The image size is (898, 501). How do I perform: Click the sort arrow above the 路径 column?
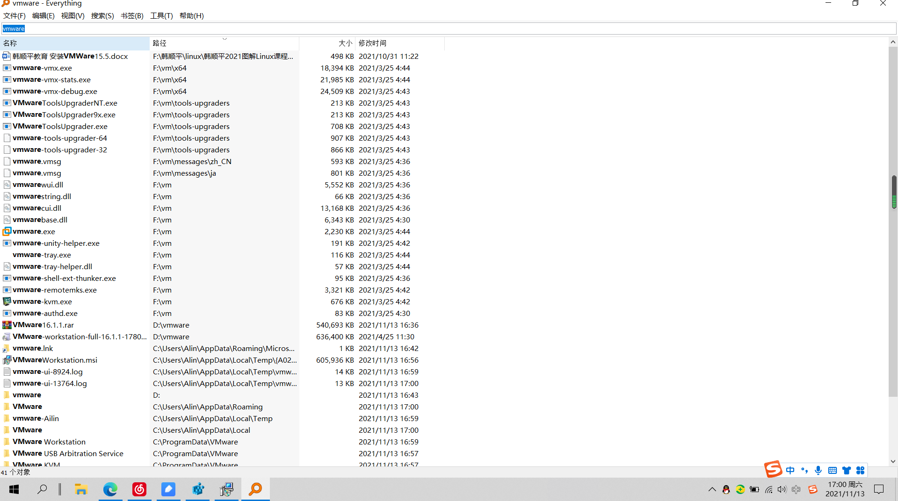(x=225, y=38)
